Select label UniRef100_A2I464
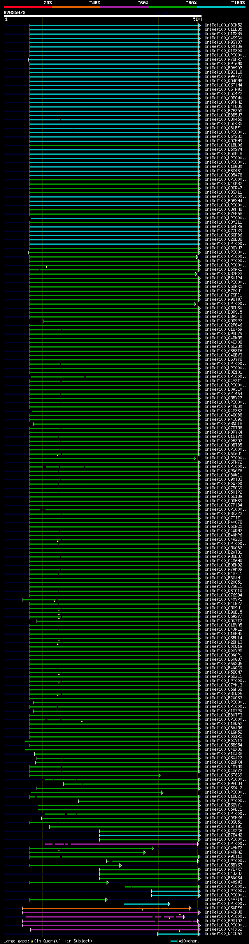Image resolution: width=249 pixels, height=944 pixels. [223, 394]
